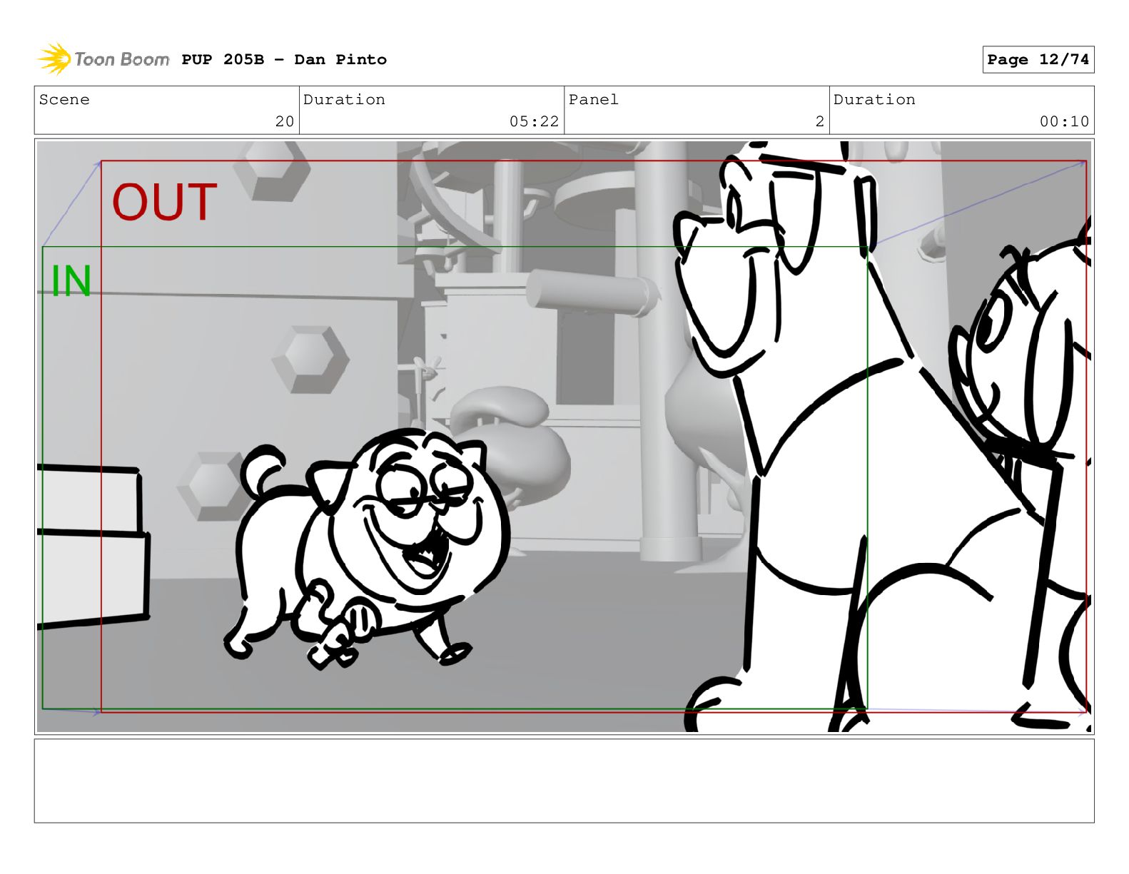The height and width of the screenshot is (874, 1129).
Task: Click the storyboard panel's pug puppy drawing
Action: pyautogui.click(x=367, y=548)
